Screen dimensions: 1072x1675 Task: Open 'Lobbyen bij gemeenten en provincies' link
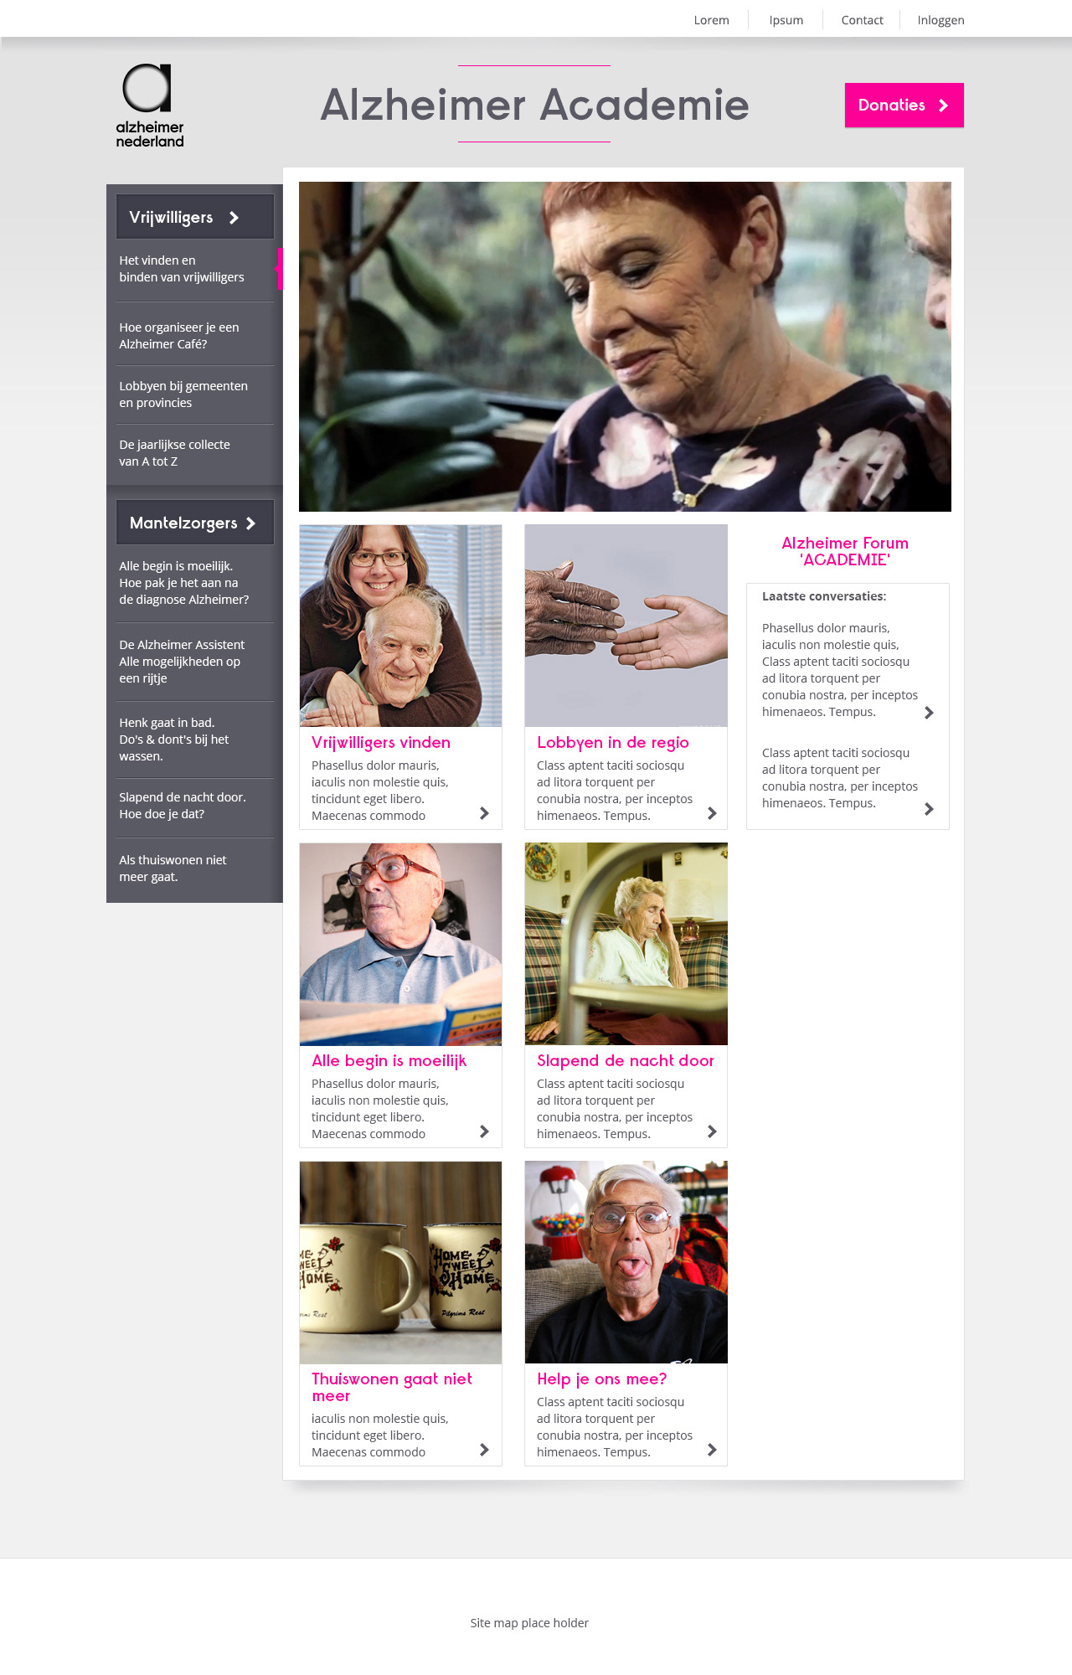point(183,394)
